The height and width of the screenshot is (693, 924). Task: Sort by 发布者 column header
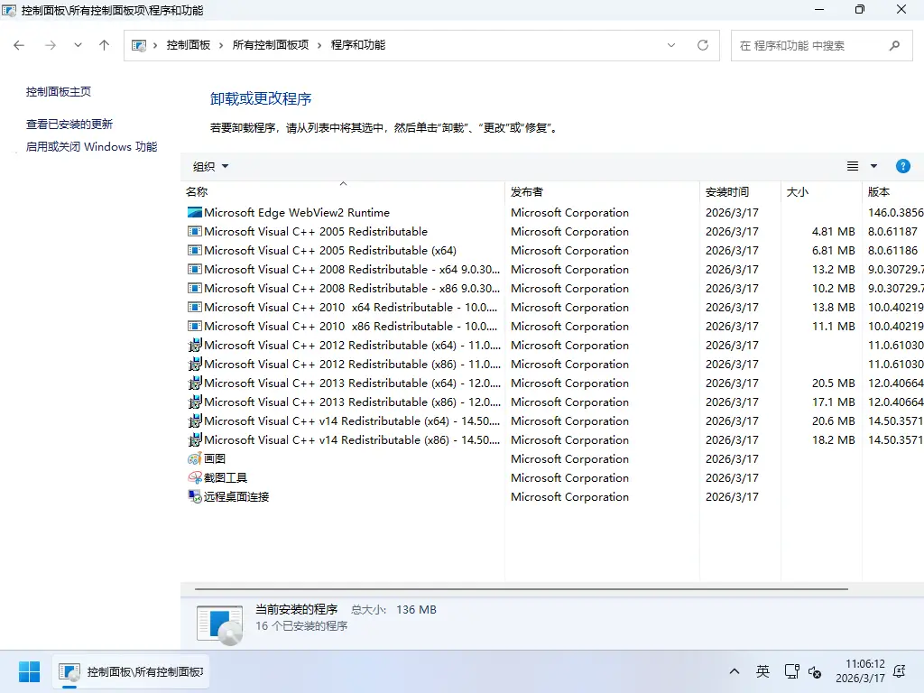(x=602, y=191)
